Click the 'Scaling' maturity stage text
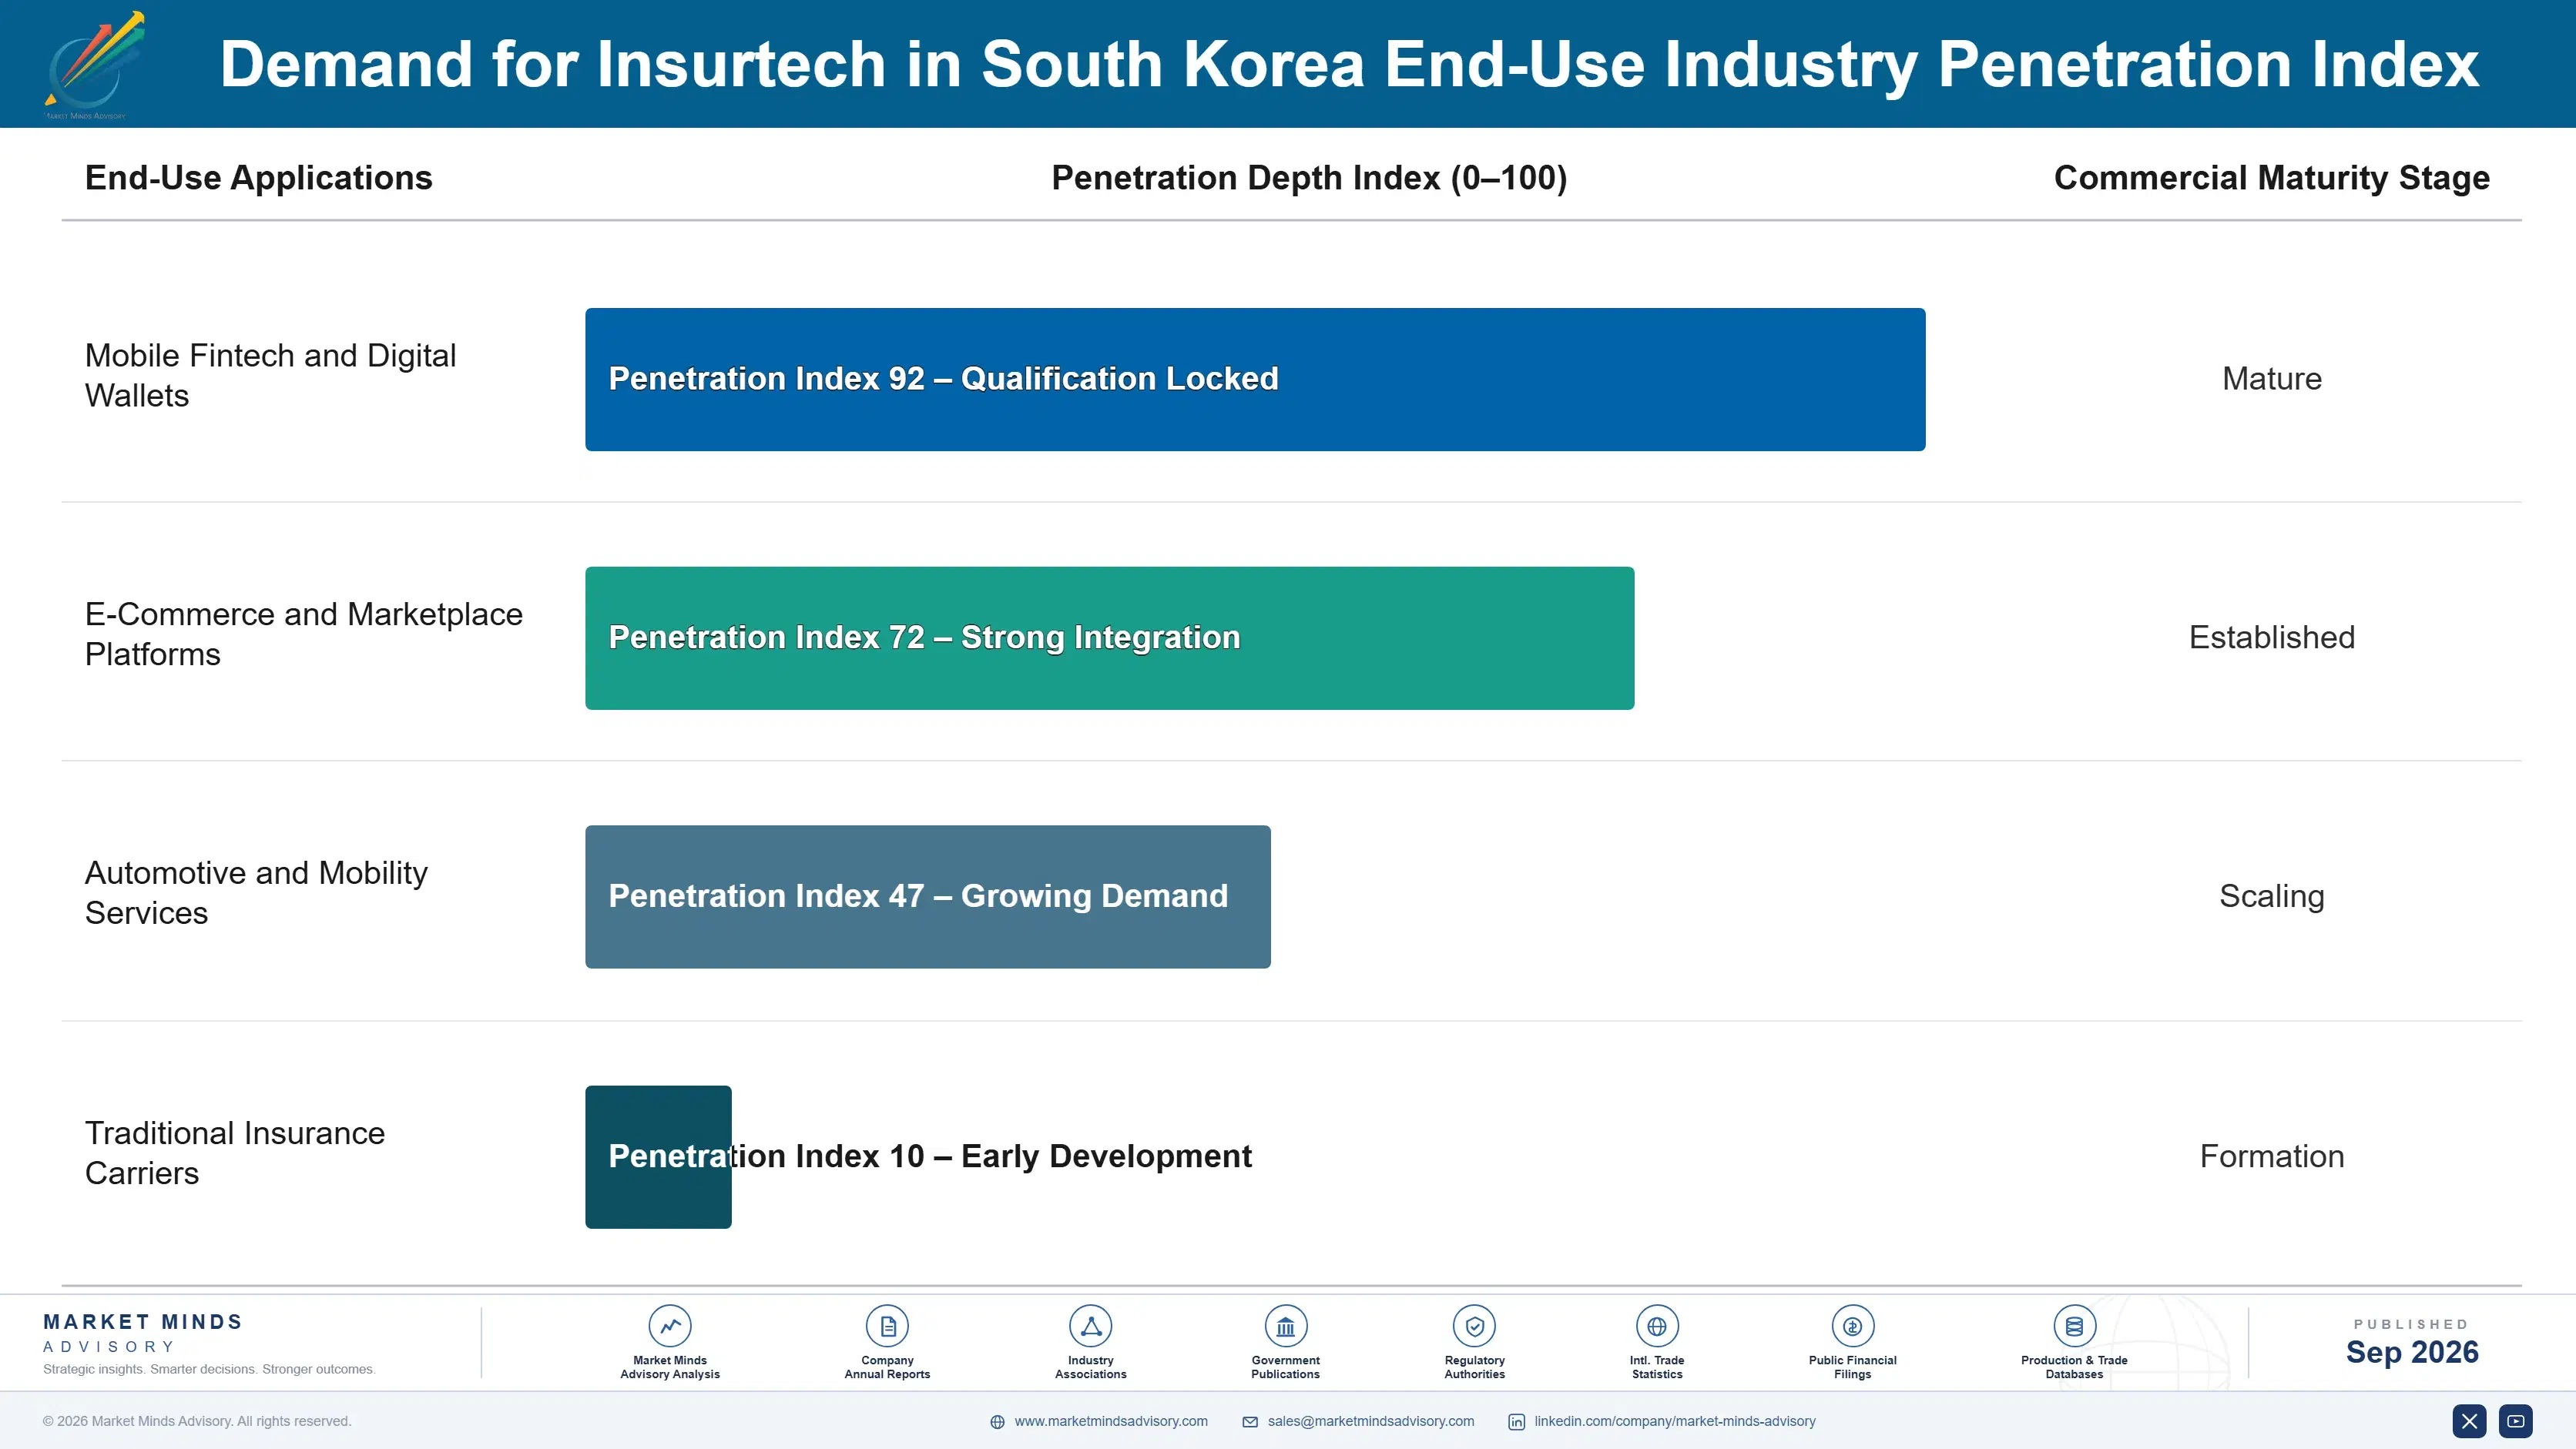 point(2271,896)
